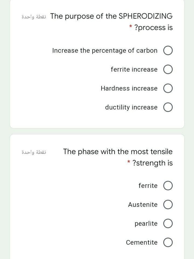Tap the 'Hardness increase' option text
Viewport: 194px width, 259px height.
click(129, 88)
